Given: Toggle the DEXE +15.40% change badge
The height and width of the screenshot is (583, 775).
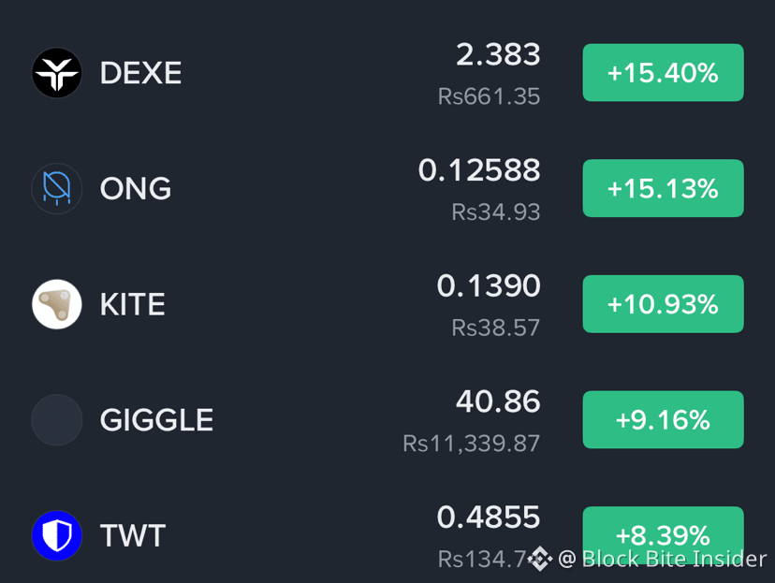Looking at the screenshot, I should [x=663, y=73].
